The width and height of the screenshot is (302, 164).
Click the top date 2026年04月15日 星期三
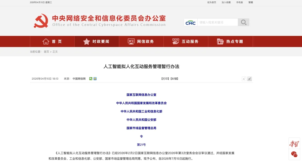pos(41,3)
